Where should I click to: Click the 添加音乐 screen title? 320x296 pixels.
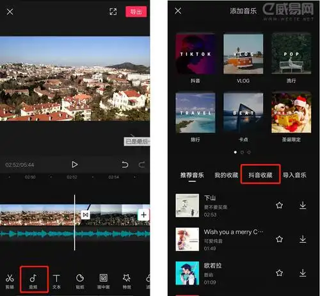pyautogui.click(x=243, y=11)
